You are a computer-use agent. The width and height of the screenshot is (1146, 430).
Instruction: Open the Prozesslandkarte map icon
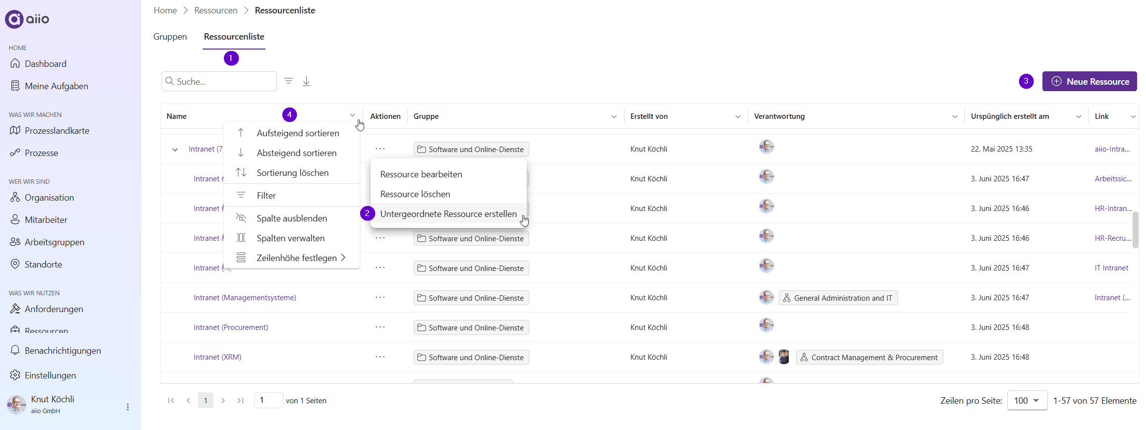click(15, 130)
